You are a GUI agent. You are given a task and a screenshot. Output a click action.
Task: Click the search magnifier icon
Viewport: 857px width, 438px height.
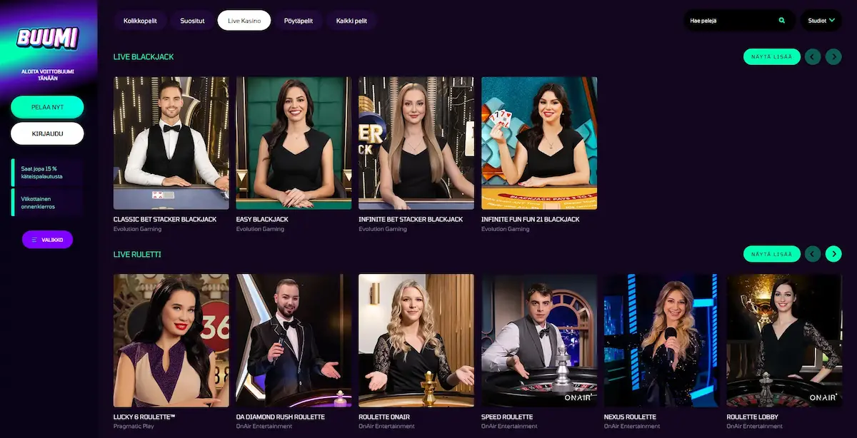pyautogui.click(x=782, y=21)
